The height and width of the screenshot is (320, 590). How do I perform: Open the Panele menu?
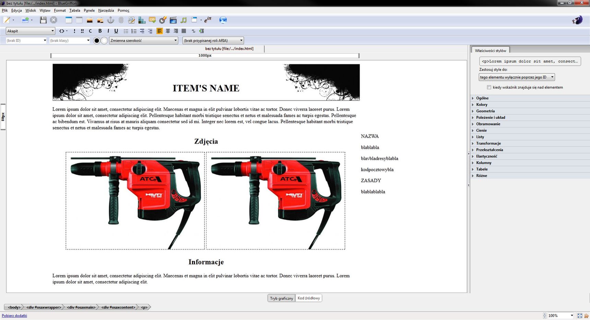[x=89, y=10]
